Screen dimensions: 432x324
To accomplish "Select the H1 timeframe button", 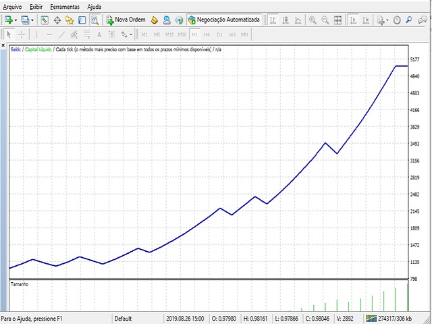I will point(194,34).
